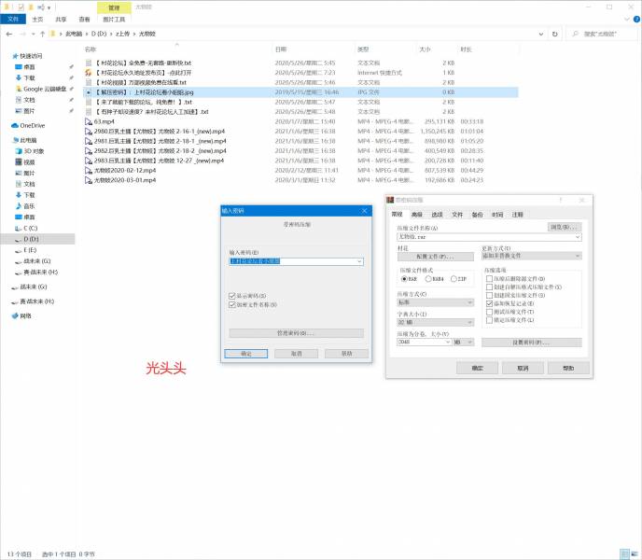The width and height of the screenshot is (642, 560).
Task: Select the ZIP format radio button
Action: pos(454,279)
